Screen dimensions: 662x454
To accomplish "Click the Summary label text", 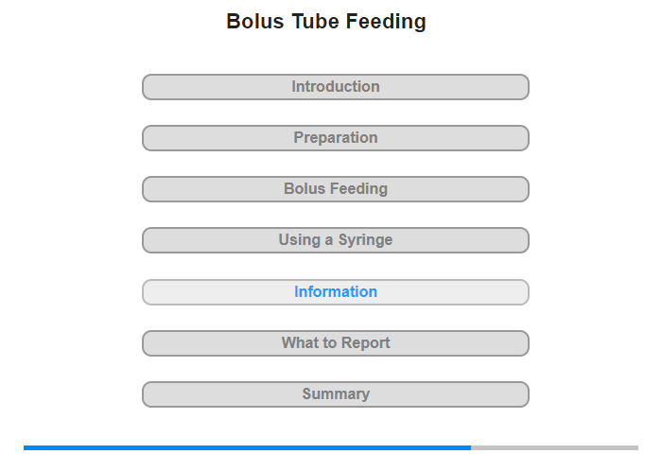I will tap(336, 394).
